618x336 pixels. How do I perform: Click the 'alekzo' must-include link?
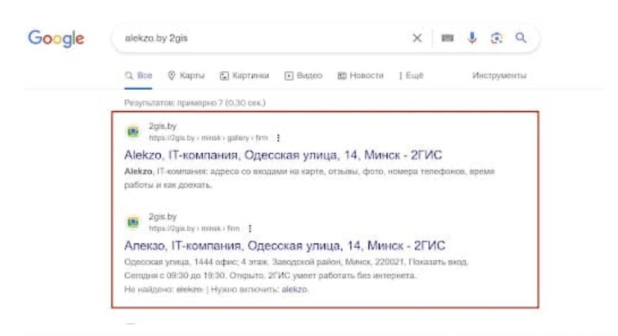(x=294, y=289)
